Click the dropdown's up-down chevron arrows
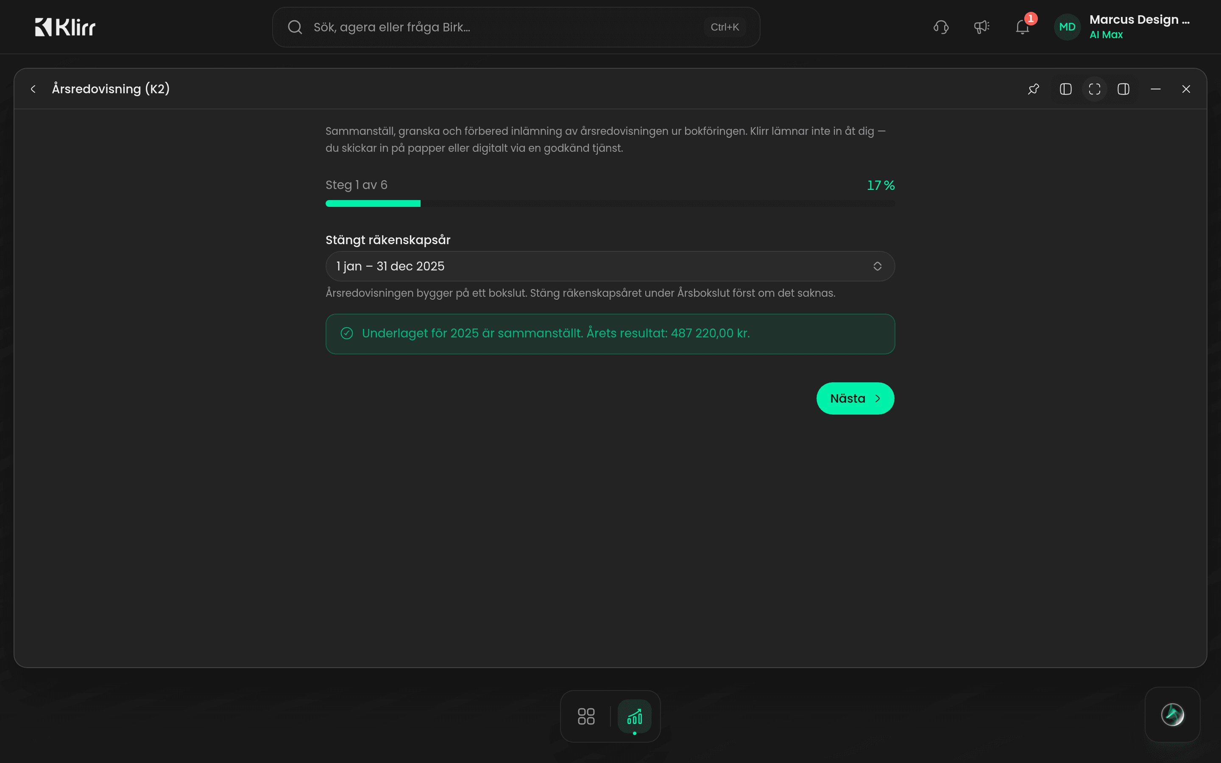 point(878,267)
